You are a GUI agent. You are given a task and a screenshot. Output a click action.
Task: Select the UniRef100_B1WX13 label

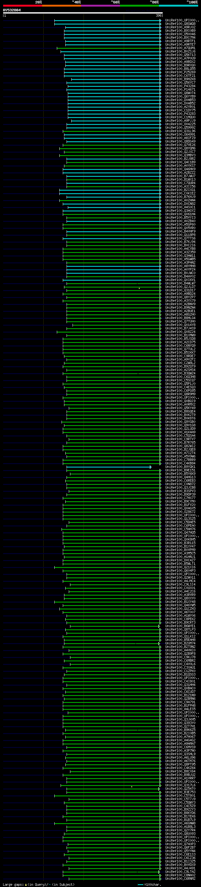coord(180,180)
